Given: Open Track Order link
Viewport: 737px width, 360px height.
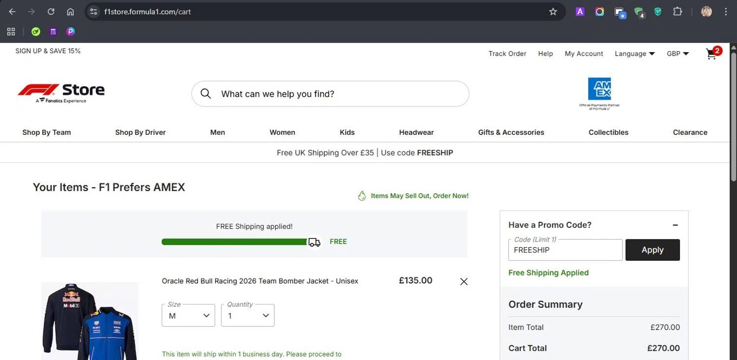Looking at the screenshot, I should [x=508, y=54].
